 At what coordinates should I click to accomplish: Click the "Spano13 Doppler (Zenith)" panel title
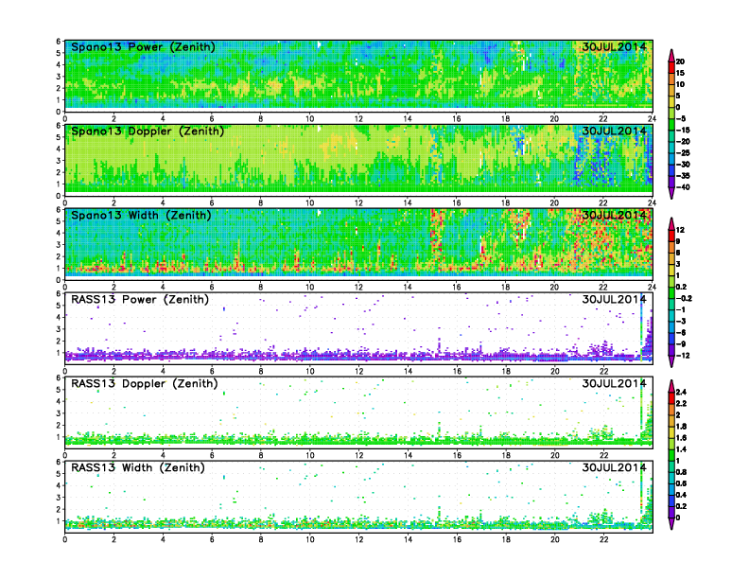(x=148, y=131)
